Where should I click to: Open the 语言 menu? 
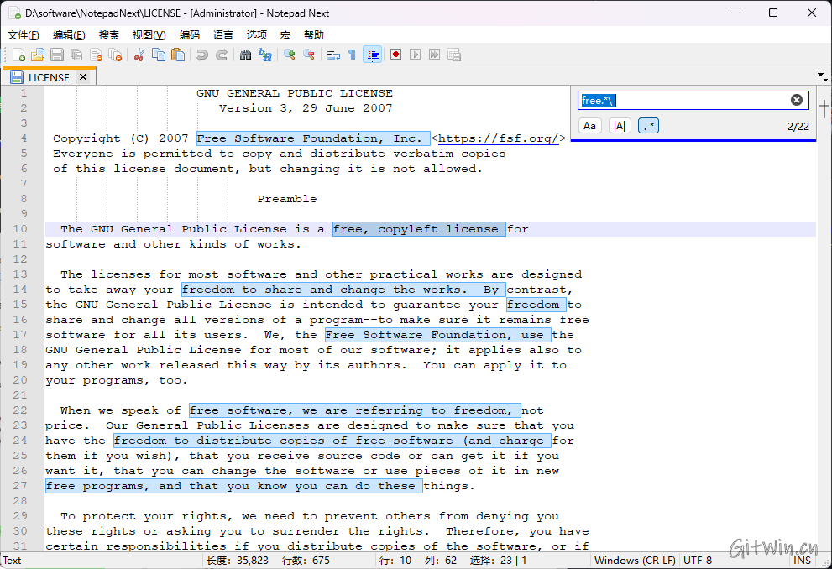pyautogui.click(x=222, y=35)
